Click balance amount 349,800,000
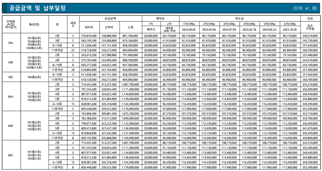322x171 pixels. [310, 138]
